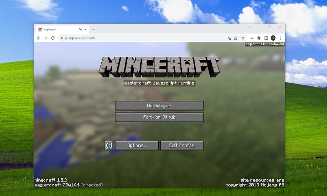Open a new tab with the plus button

coord(94,29)
